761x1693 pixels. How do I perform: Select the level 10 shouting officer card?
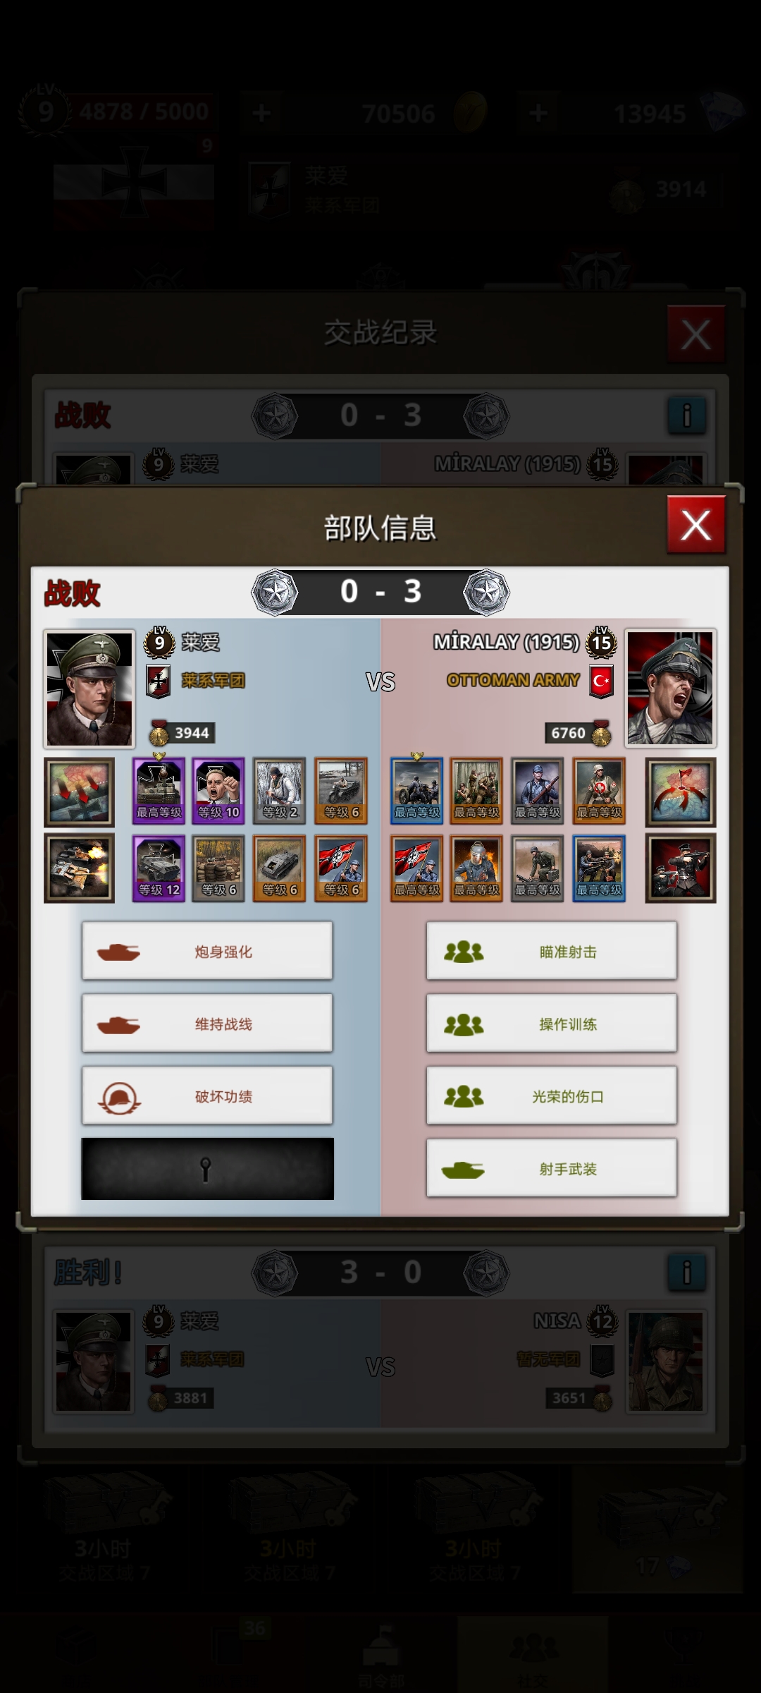pyautogui.click(x=219, y=791)
